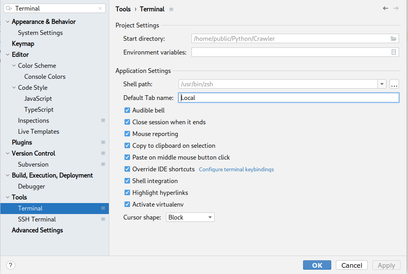Screen dimensions: 408x274
Task: Click the back navigation arrow
Action: tap(386, 8)
